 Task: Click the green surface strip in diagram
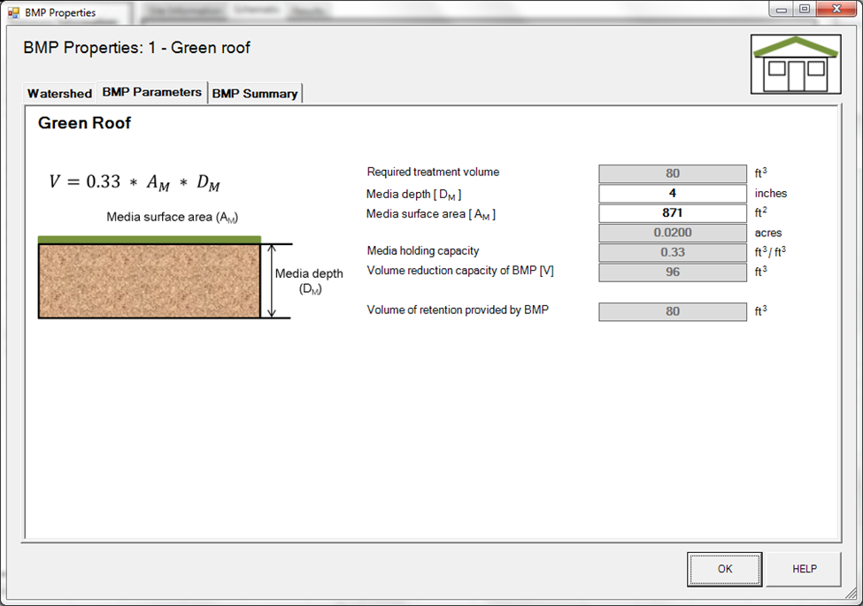149,240
